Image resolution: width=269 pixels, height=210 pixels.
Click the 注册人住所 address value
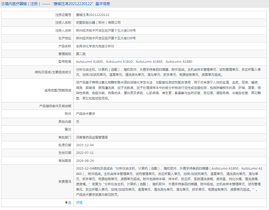click(106, 30)
